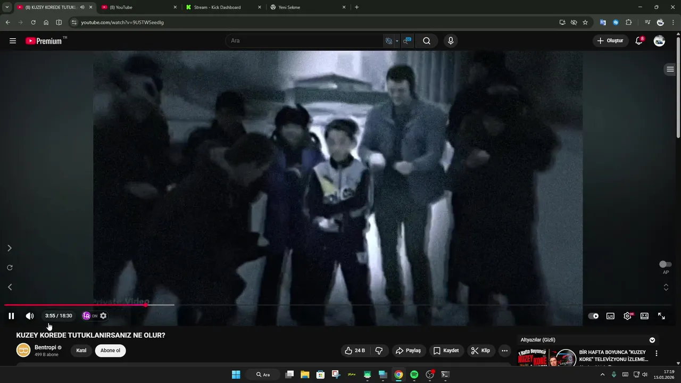The image size is (681, 383).
Task: Click the replay subtitle circular arrow
Action: (x=10, y=268)
